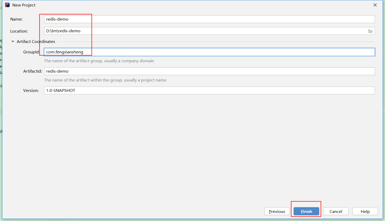This screenshot has height=221, width=385.
Task: Click the Version field showing 1.0-SNAPSHOT
Action: pyautogui.click(x=209, y=91)
